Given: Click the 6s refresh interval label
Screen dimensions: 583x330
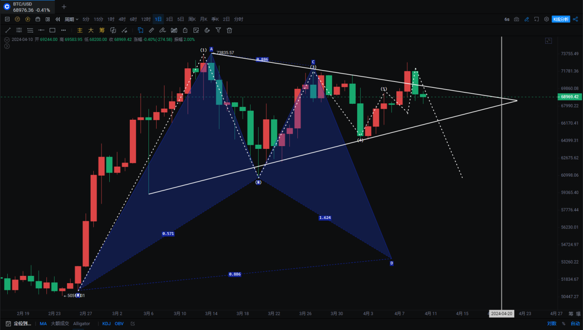Looking at the screenshot, I should [x=507, y=19].
